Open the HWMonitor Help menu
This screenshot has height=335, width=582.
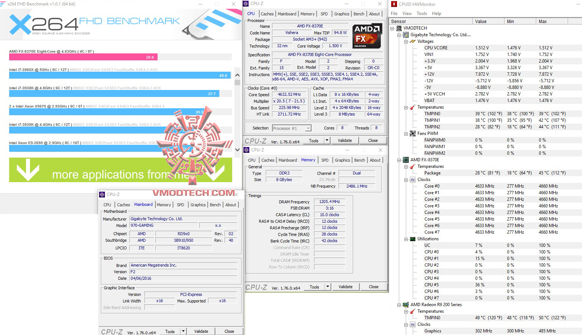pyautogui.click(x=436, y=14)
